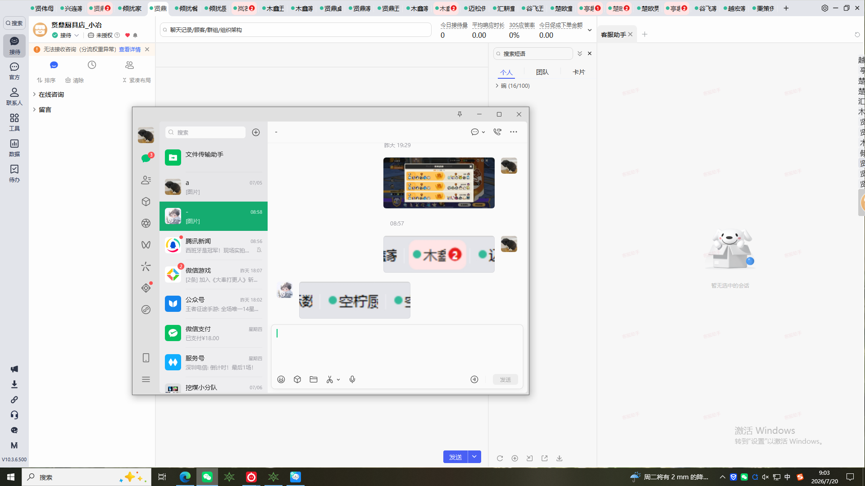Click the send file folder icon in WeChat
Screen dimensions: 865x486
click(314, 379)
